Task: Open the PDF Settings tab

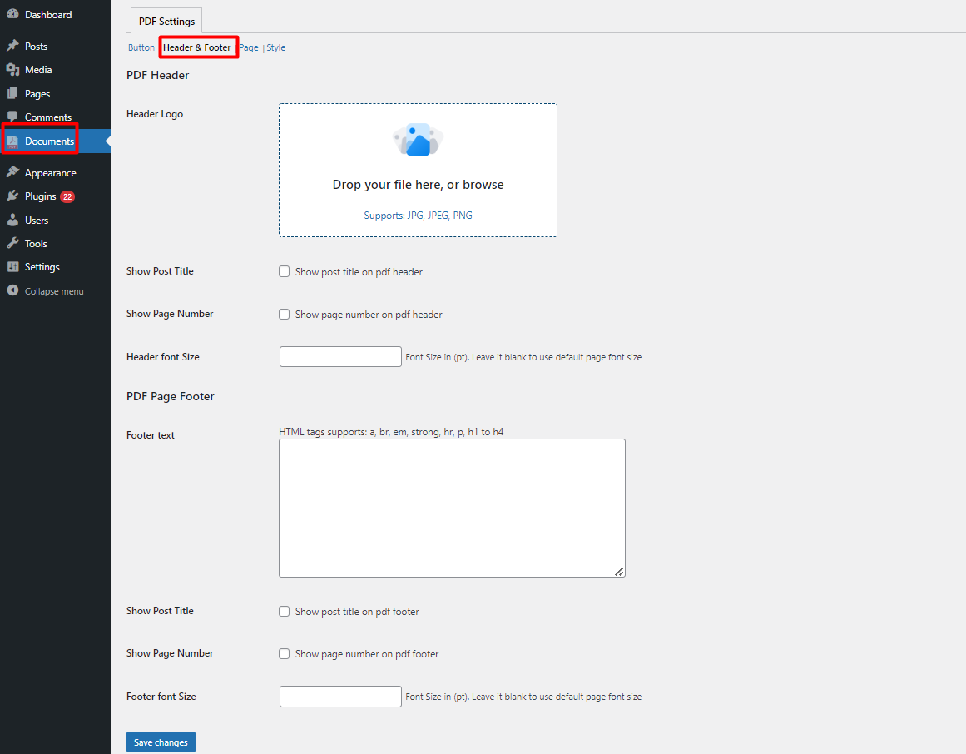Action: click(x=166, y=21)
